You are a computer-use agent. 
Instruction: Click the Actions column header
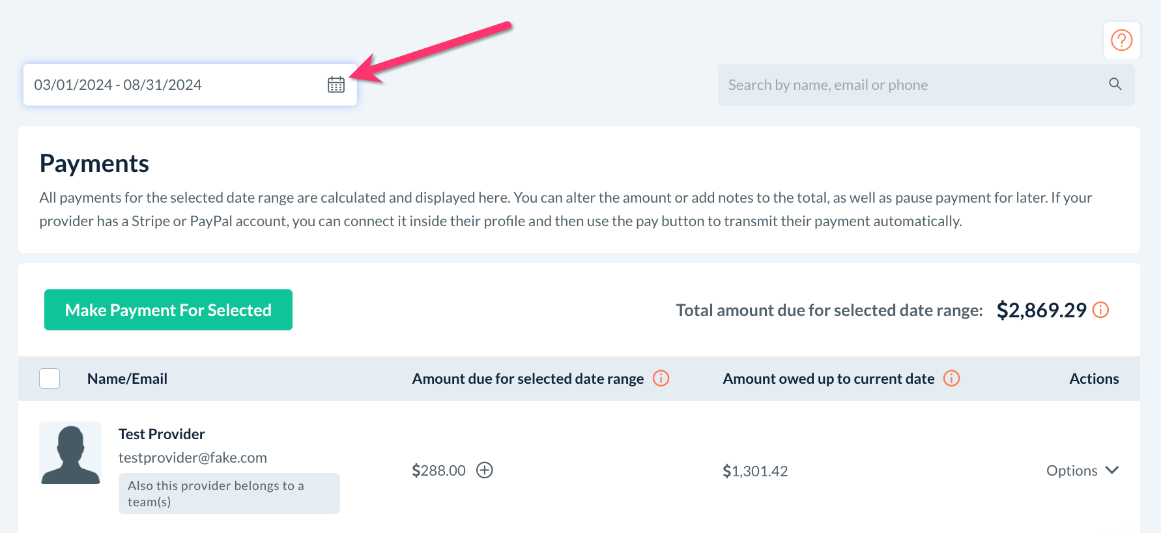pos(1094,379)
